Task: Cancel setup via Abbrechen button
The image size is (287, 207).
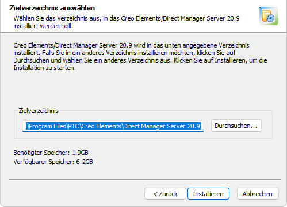Action: pyautogui.click(x=258, y=194)
